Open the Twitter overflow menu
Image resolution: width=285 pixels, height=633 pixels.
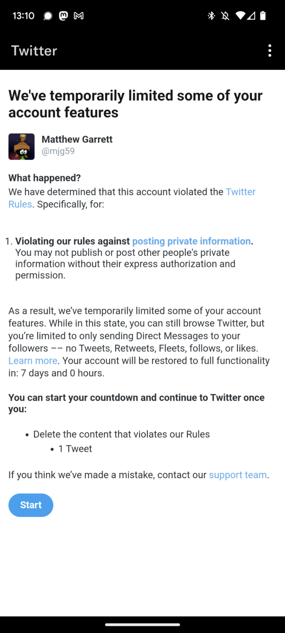[x=269, y=51]
